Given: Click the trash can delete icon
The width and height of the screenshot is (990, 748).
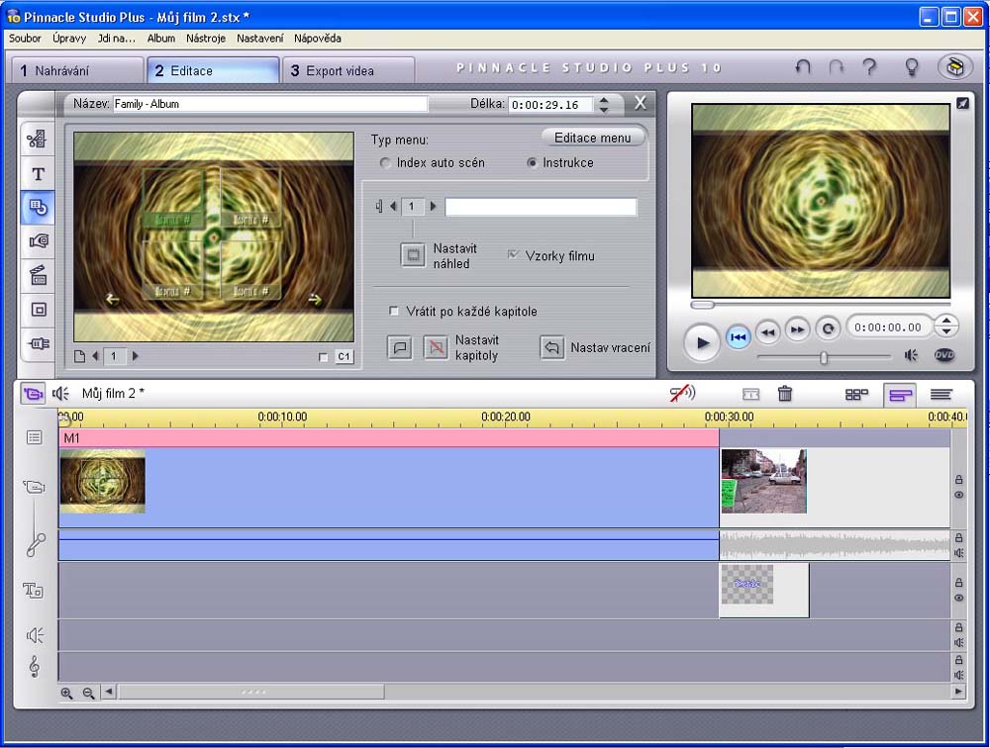Looking at the screenshot, I should [x=785, y=394].
